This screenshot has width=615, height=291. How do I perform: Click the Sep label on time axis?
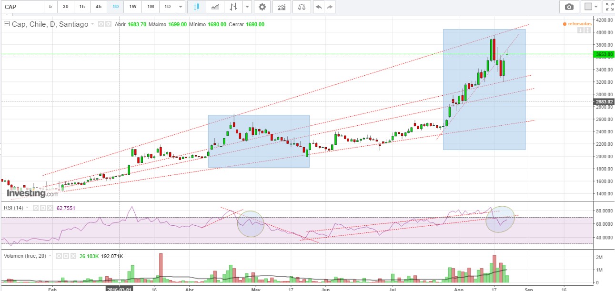pyautogui.click(x=528, y=289)
